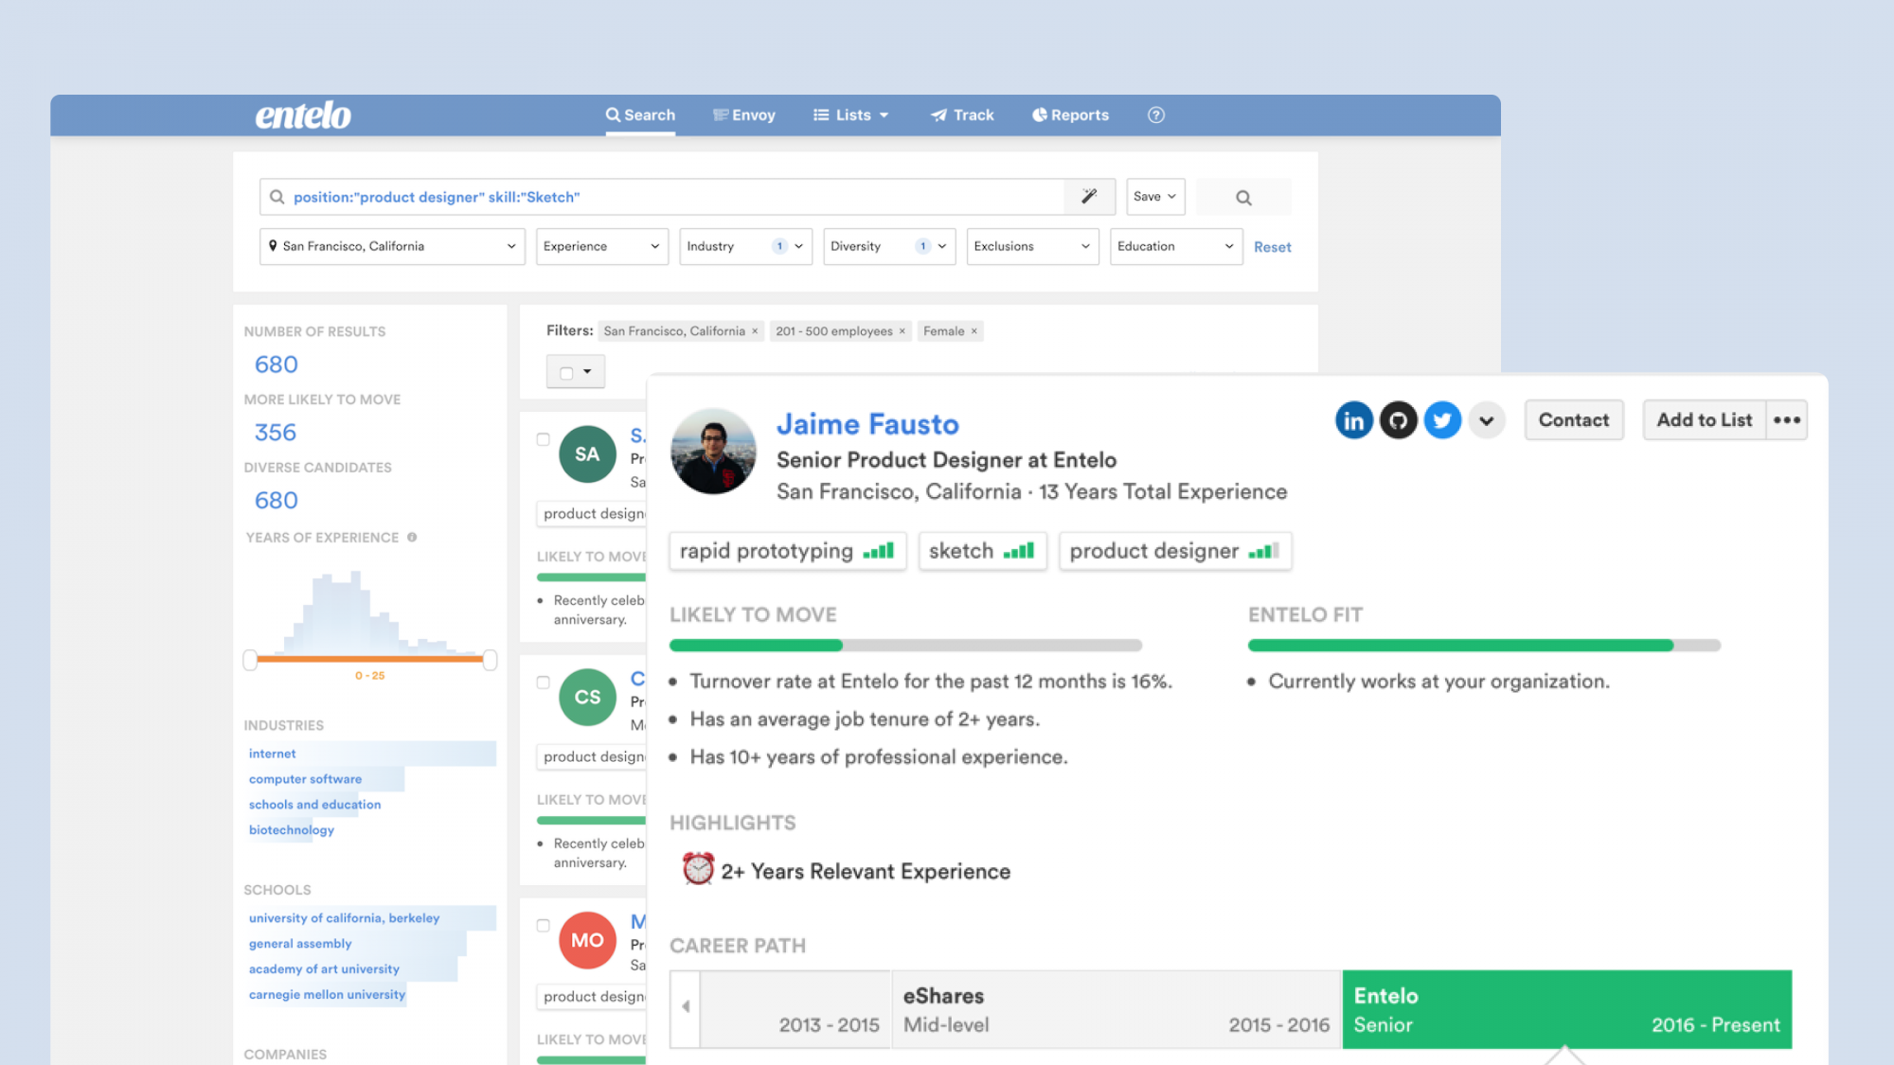Expand more social profiles chevron
The height and width of the screenshot is (1065, 1894).
(x=1487, y=420)
